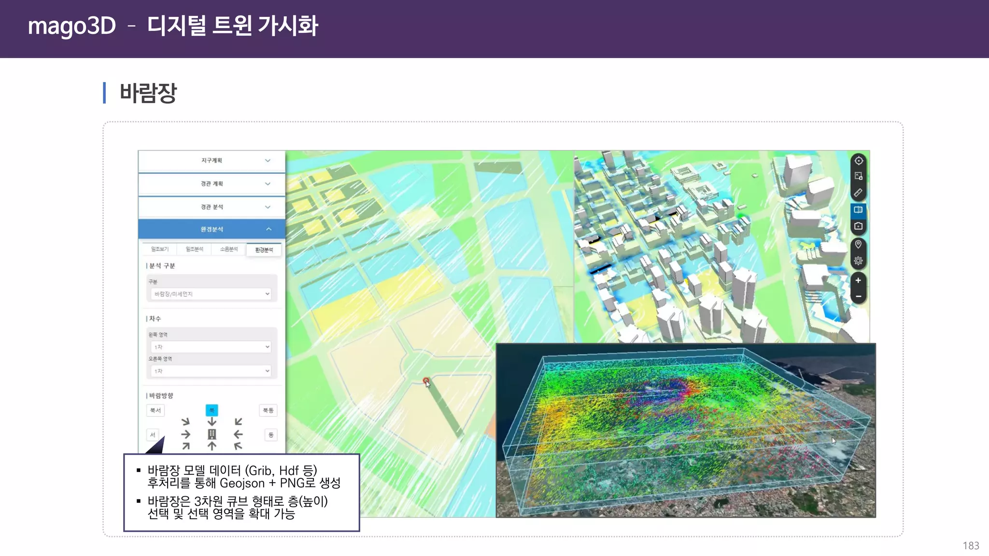This screenshot has width=989, height=556.
Task: Select 북동 (northeast) wind direction
Action: pos(268,410)
